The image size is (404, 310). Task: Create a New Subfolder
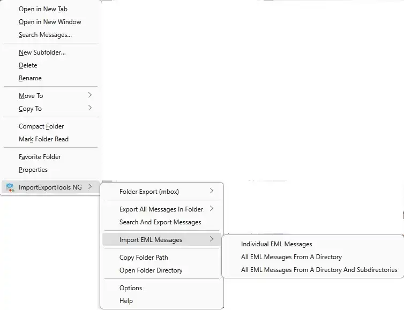point(50,52)
